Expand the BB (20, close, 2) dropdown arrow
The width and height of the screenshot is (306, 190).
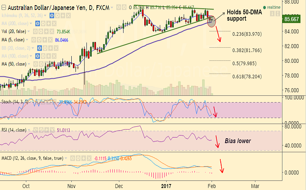coord(33,48)
